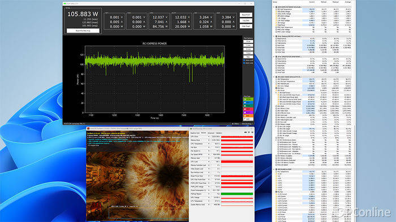Open the Board Power Draw dropdown in GPU-Z
This screenshot has height=222, width=396.
tap(209, 176)
